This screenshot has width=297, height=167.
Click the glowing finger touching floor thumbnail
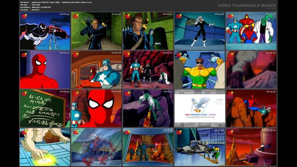pyautogui.click(x=45, y=147)
